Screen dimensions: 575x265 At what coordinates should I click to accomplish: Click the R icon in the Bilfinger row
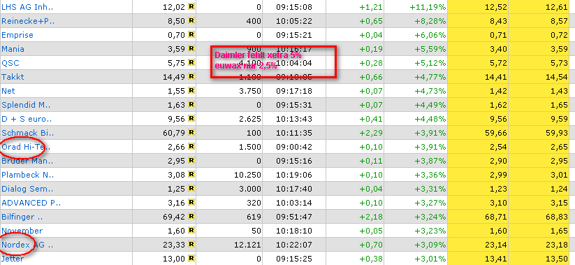(x=191, y=217)
